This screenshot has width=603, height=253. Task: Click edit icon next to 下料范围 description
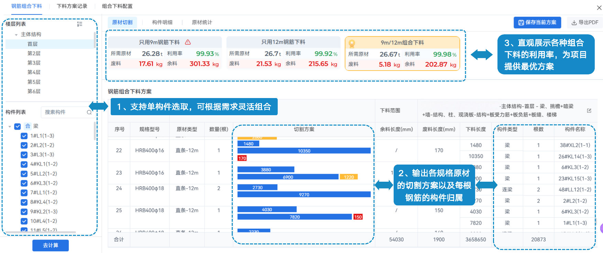click(x=589, y=111)
